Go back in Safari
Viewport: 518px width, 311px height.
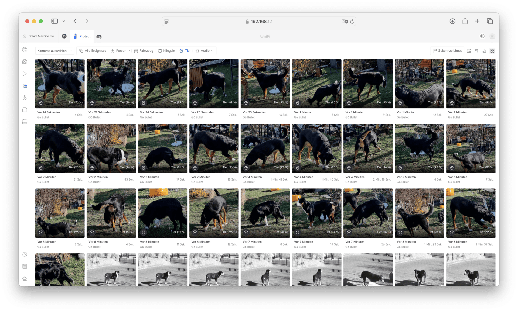pyautogui.click(x=75, y=21)
